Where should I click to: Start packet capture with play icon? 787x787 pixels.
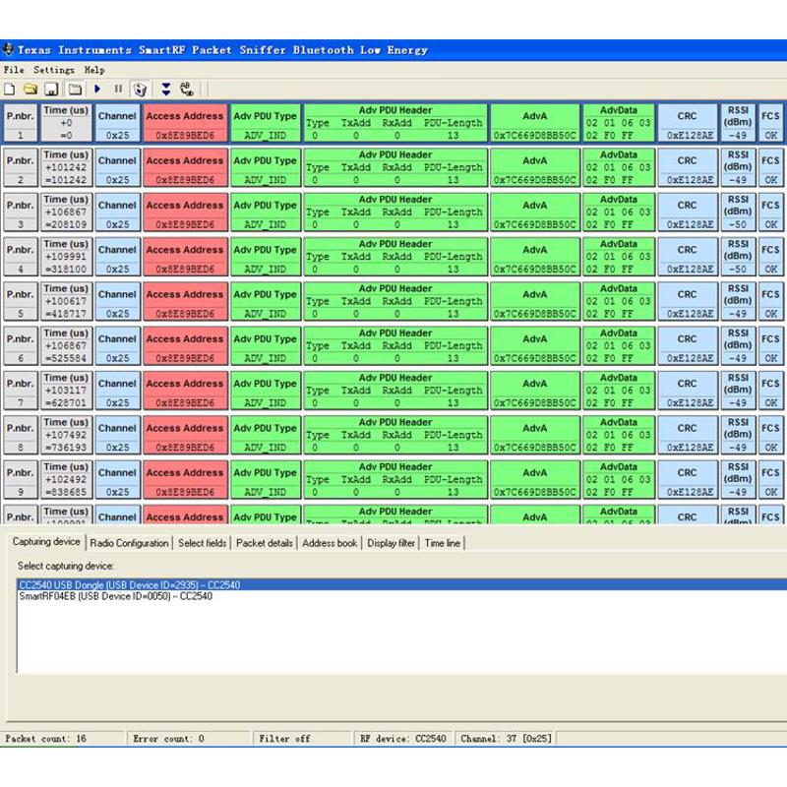[97, 90]
